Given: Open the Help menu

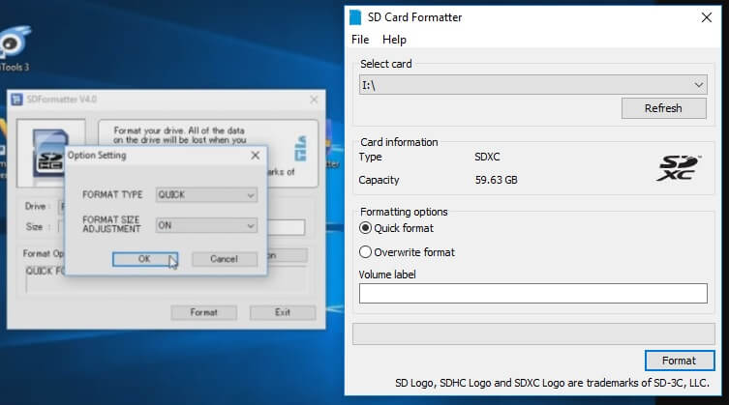Looking at the screenshot, I should point(394,40).
